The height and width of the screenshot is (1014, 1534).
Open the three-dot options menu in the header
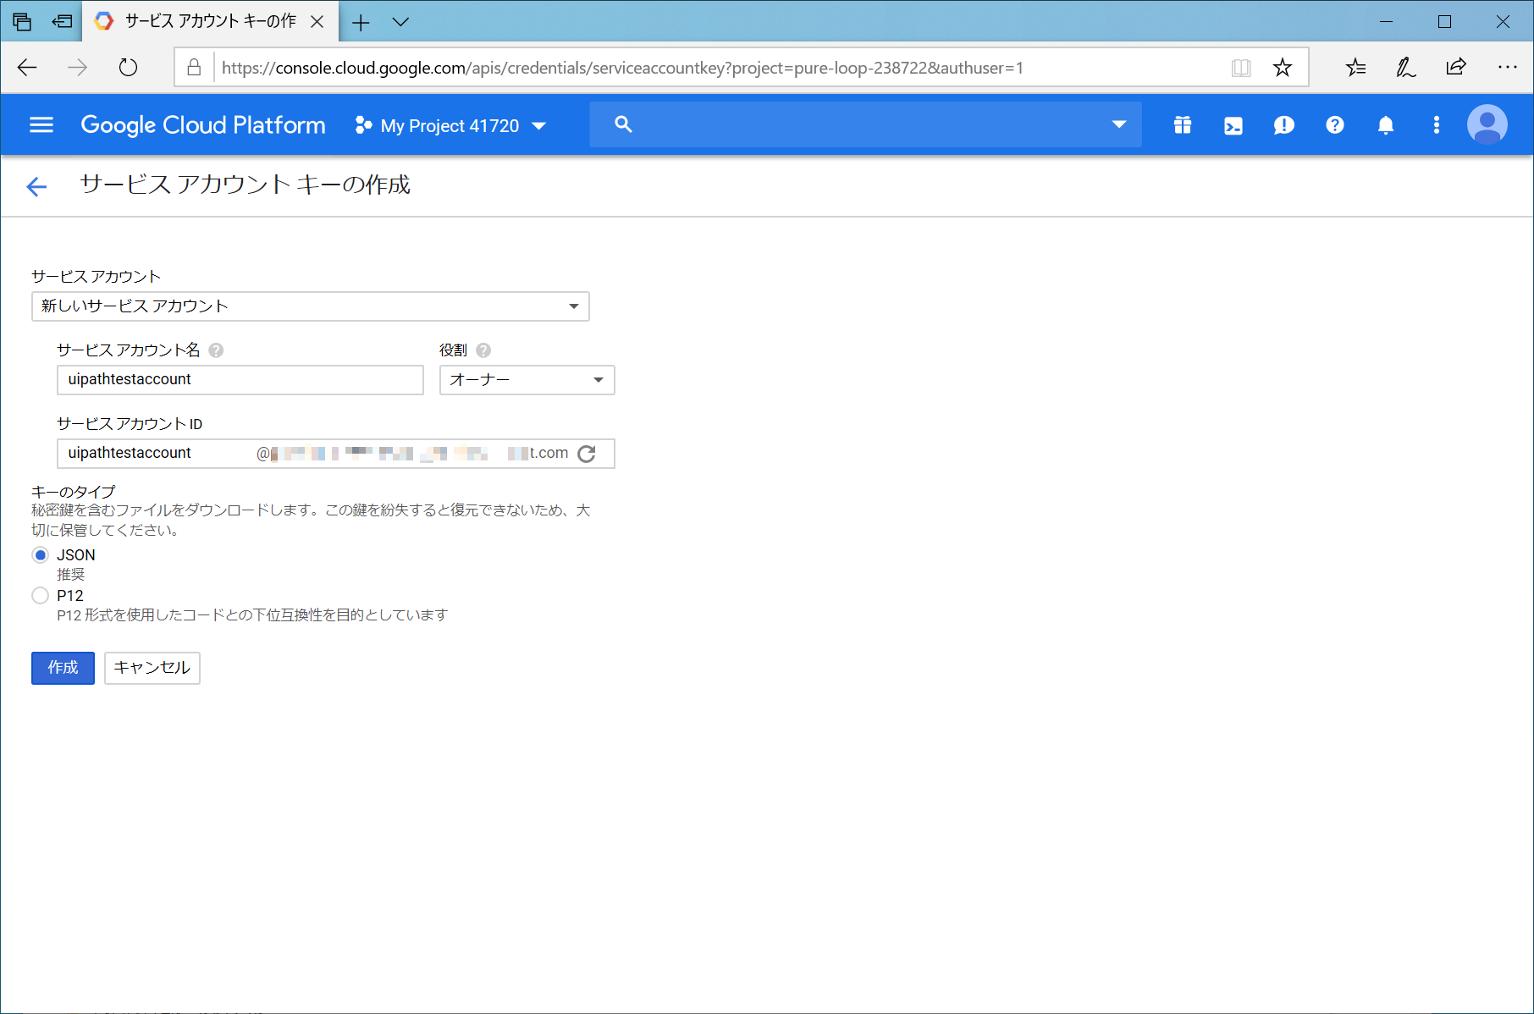tap(1437, 124)
